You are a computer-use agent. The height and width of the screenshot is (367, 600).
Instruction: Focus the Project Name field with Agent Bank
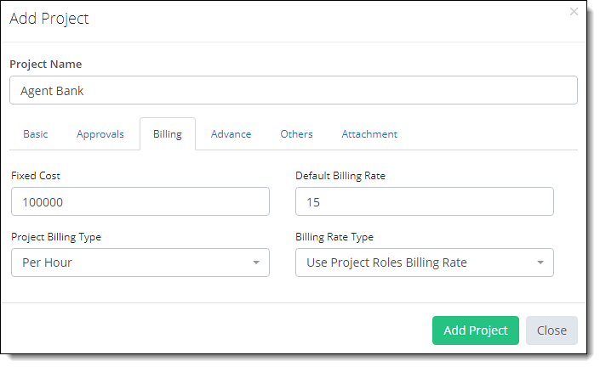[x=294, y=90]
